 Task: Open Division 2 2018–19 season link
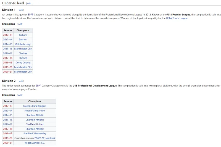8,133
